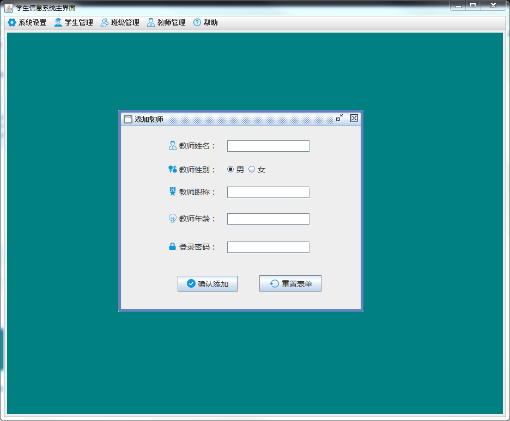Close the 添加教师 internal dialog

[x=354, y=118]
